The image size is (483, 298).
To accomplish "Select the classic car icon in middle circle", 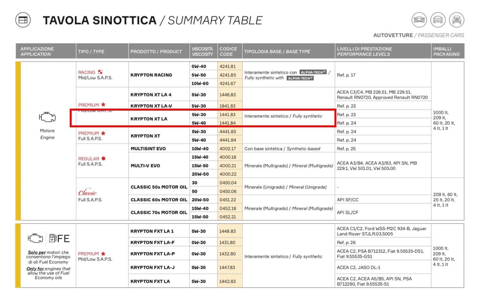I will 438,20.
